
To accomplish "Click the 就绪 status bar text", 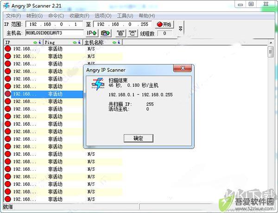I will (x=8, y=207).
